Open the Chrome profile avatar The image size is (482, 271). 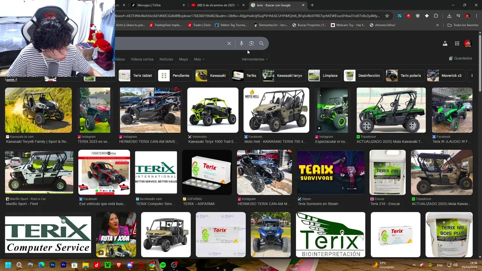pyautogui.click(x=467, y=16)
